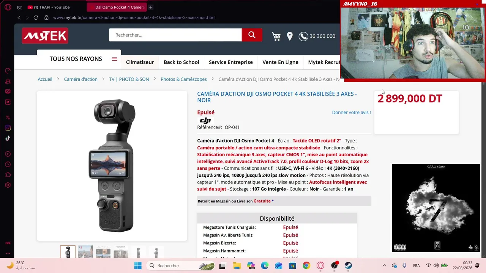Viewport: 486px width, 273px height.
Task: Open OBS Studio from taskbar
Action: click(334, 265)
